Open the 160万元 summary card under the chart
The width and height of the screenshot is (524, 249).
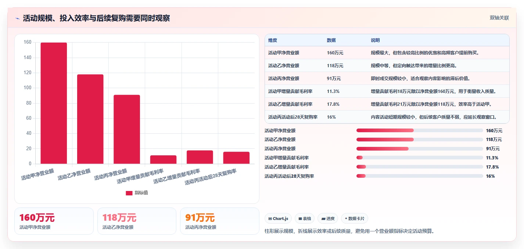(x=54, y=221)
